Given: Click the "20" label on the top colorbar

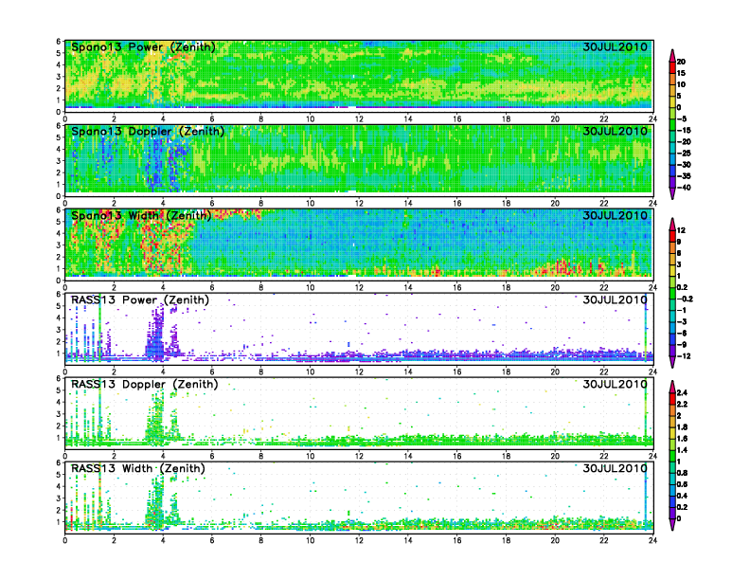Looking at the screenshot, I should 681,62.
